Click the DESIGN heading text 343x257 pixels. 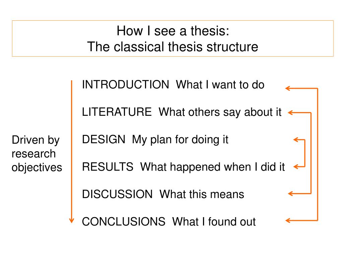[x=104, y=140]
